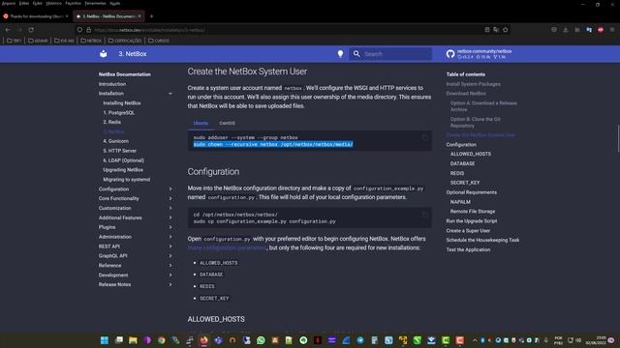Image resolution: width=620 pixels, height=348 pixels.
Task: Click the browser address bar URL
Action: (149, 30)
